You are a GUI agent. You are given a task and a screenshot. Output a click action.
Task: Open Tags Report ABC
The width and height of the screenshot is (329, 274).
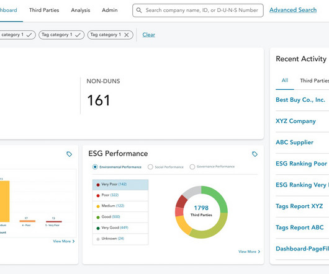tap(300, 228)
